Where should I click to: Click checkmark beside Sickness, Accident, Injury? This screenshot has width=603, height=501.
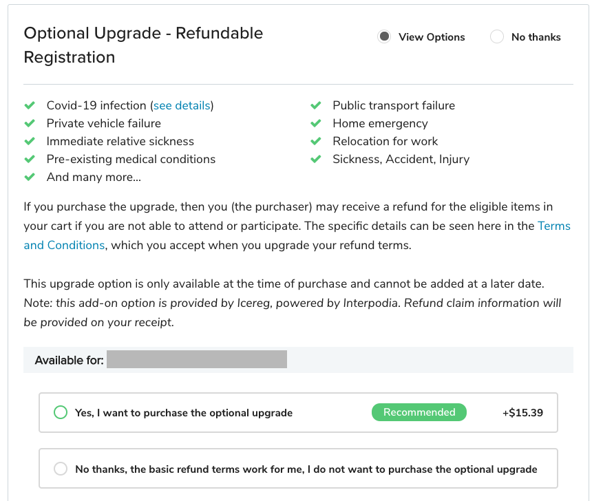point(316,159)
